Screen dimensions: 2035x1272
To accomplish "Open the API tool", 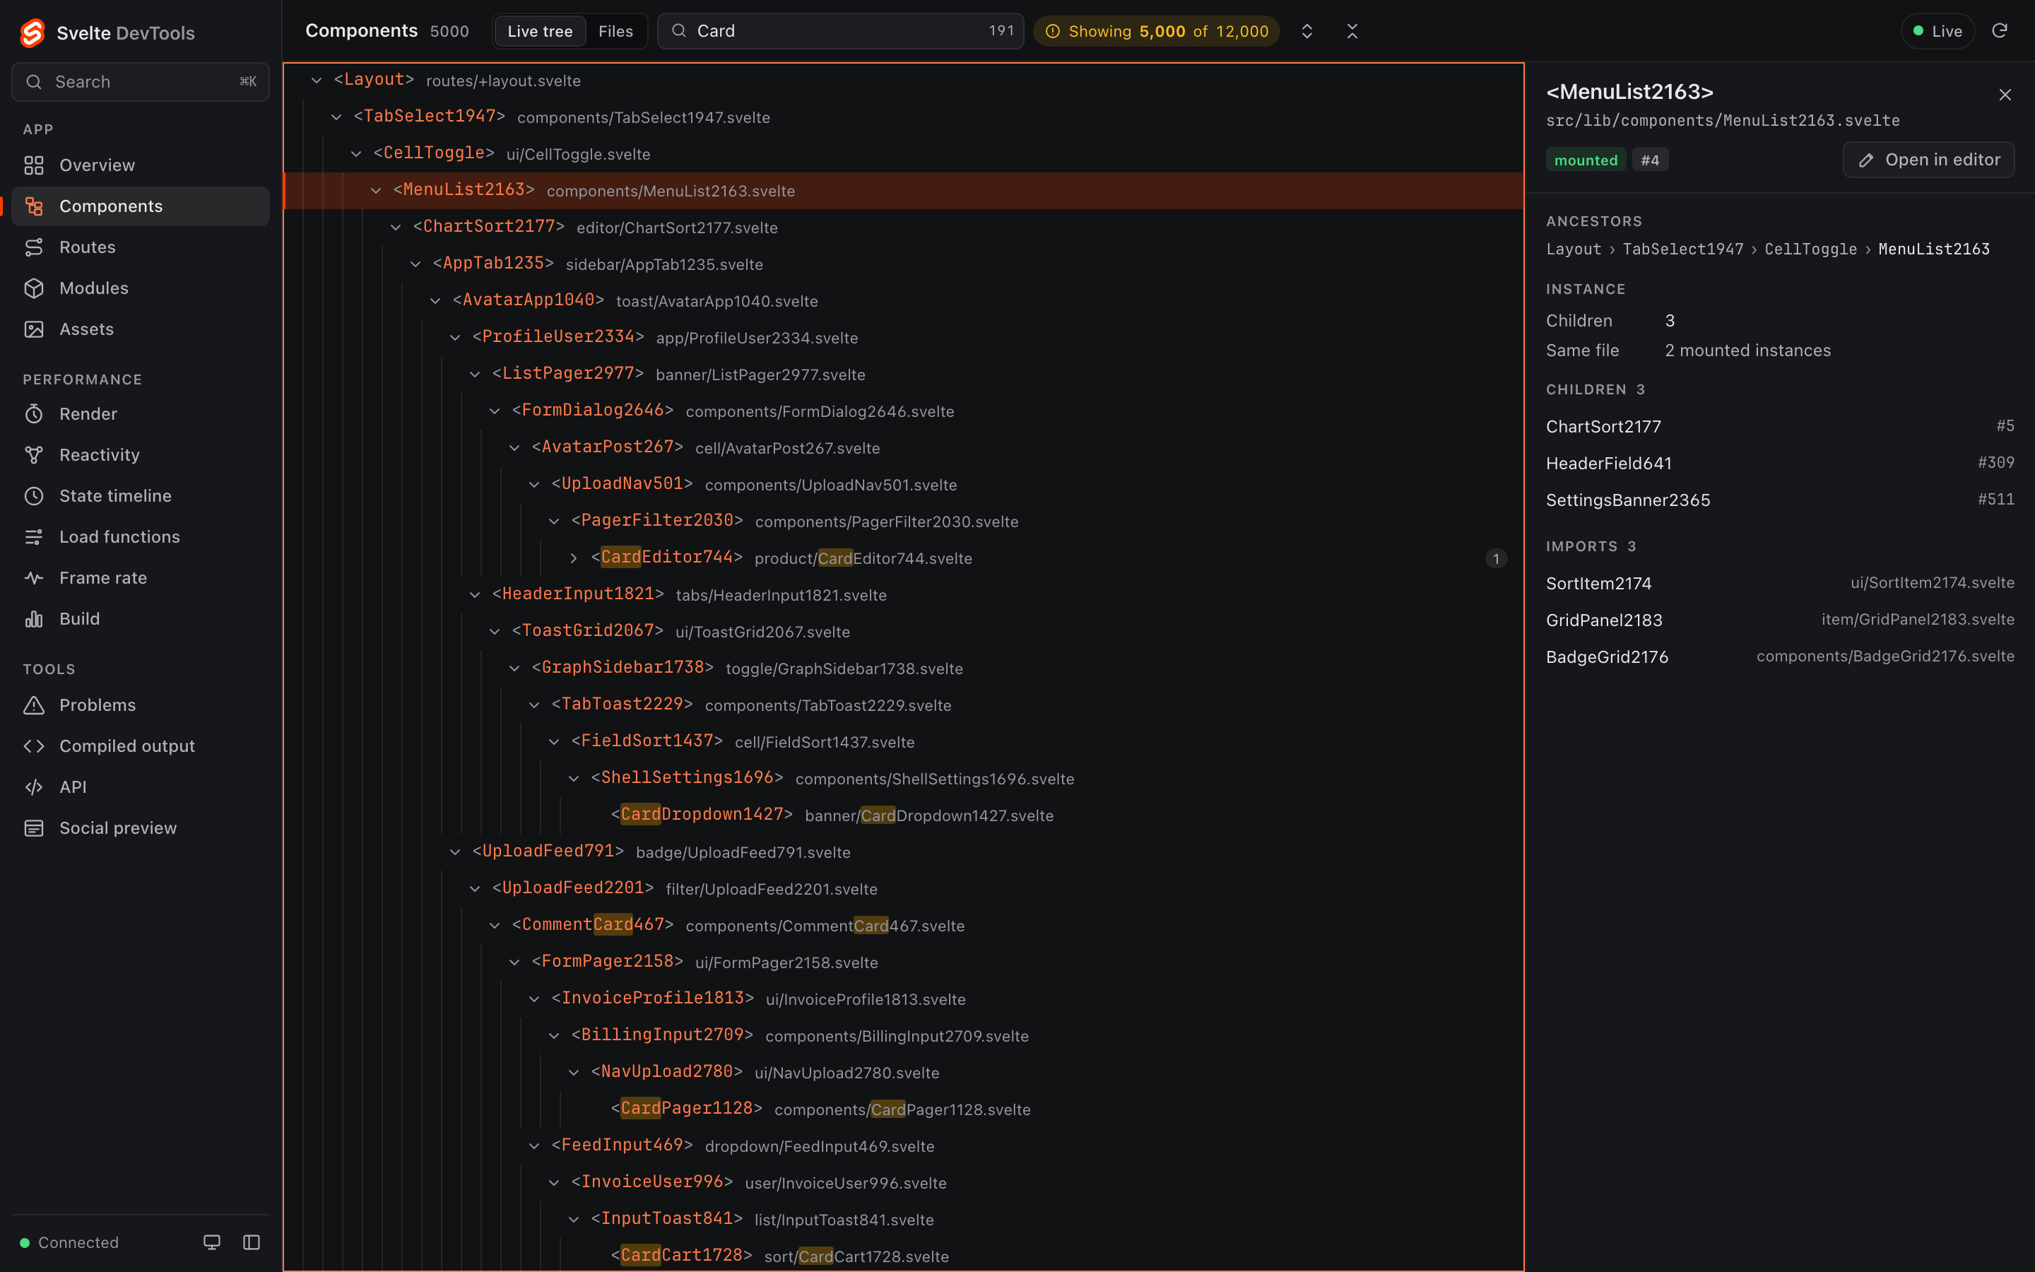I will click(x=141, y=787).
